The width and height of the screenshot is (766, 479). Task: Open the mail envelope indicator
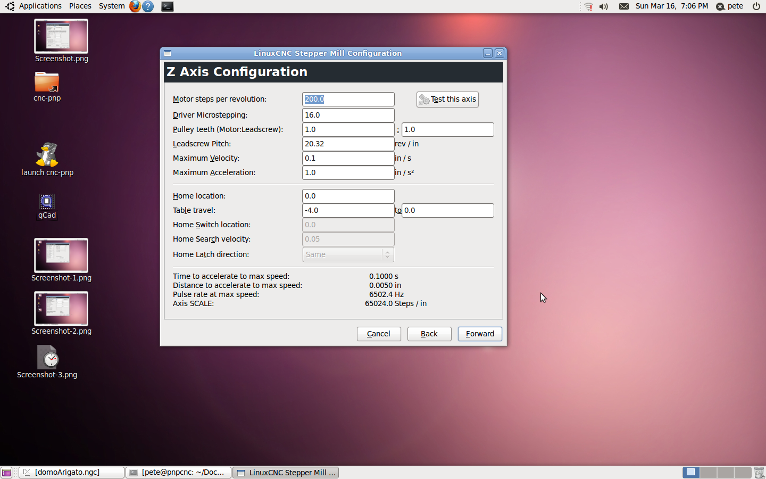624,6
